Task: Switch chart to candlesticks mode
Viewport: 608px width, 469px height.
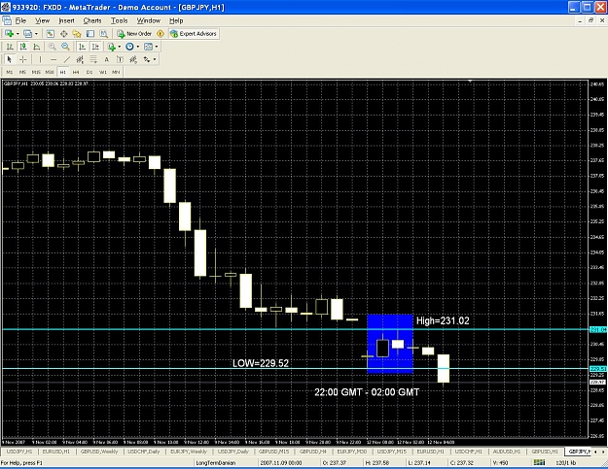Action: point(23,47)
